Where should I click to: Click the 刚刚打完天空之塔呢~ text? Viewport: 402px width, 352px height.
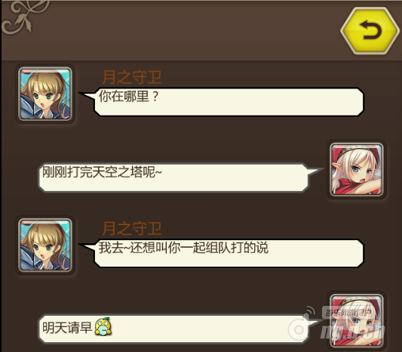pos(102,171)
